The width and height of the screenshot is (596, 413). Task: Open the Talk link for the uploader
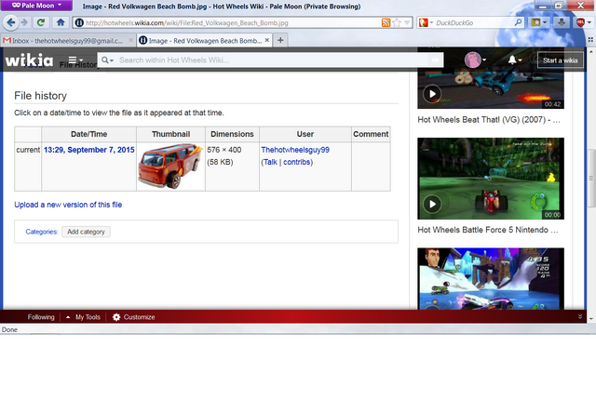pos(270,162)
